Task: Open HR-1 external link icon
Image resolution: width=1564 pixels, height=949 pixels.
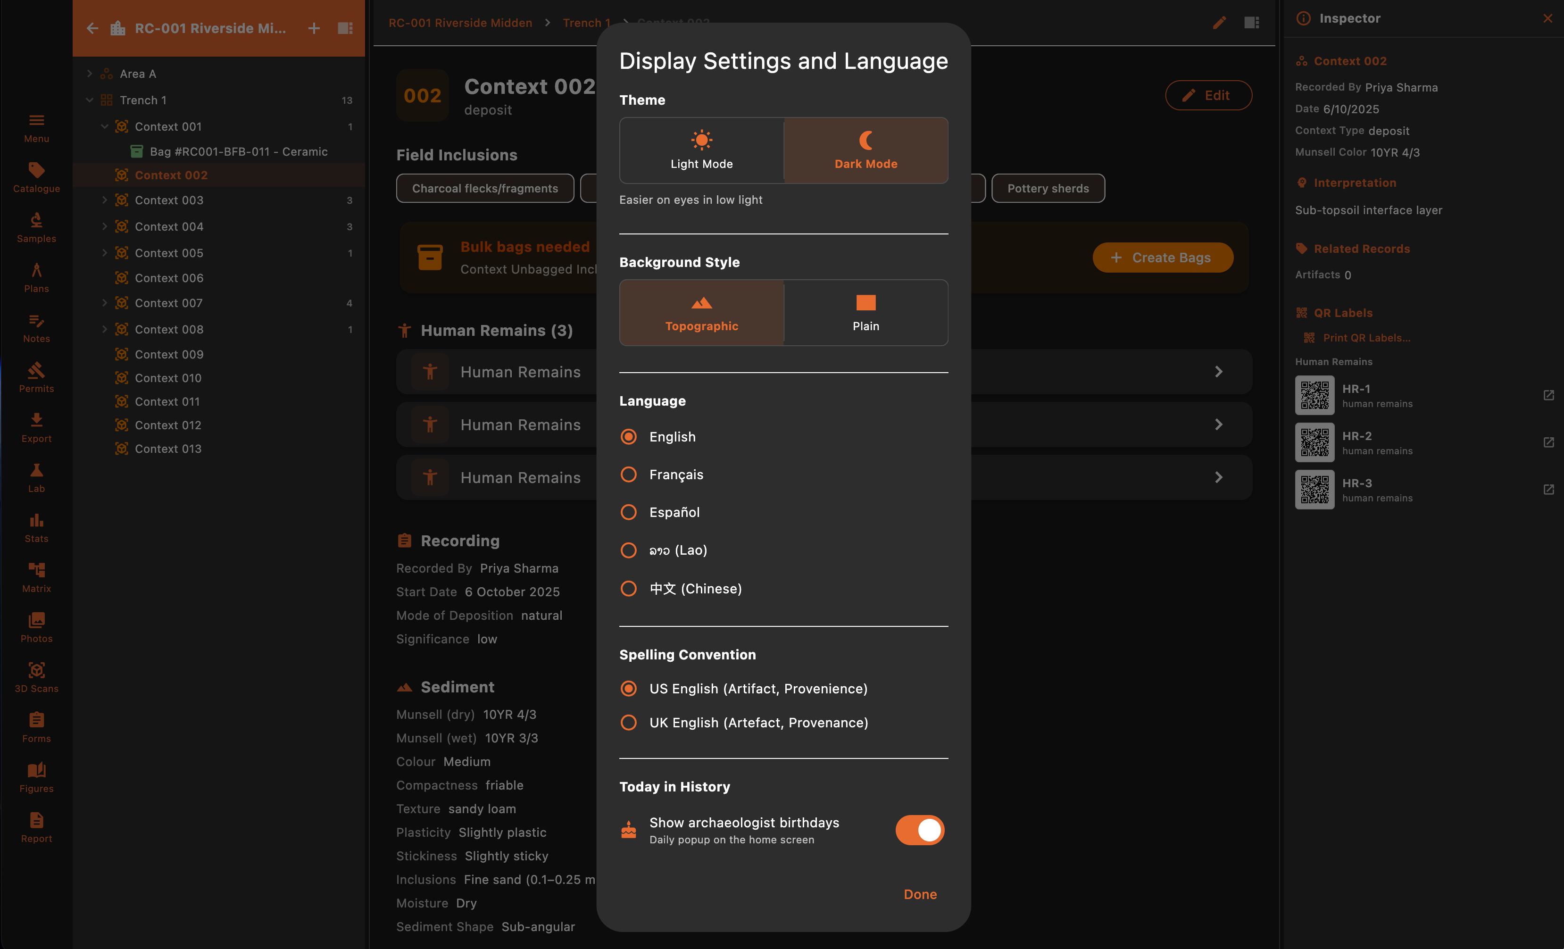Action: click(1548, 395)
